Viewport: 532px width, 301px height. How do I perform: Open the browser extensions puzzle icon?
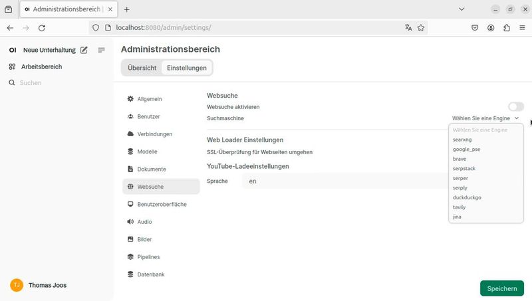[507, 28]
